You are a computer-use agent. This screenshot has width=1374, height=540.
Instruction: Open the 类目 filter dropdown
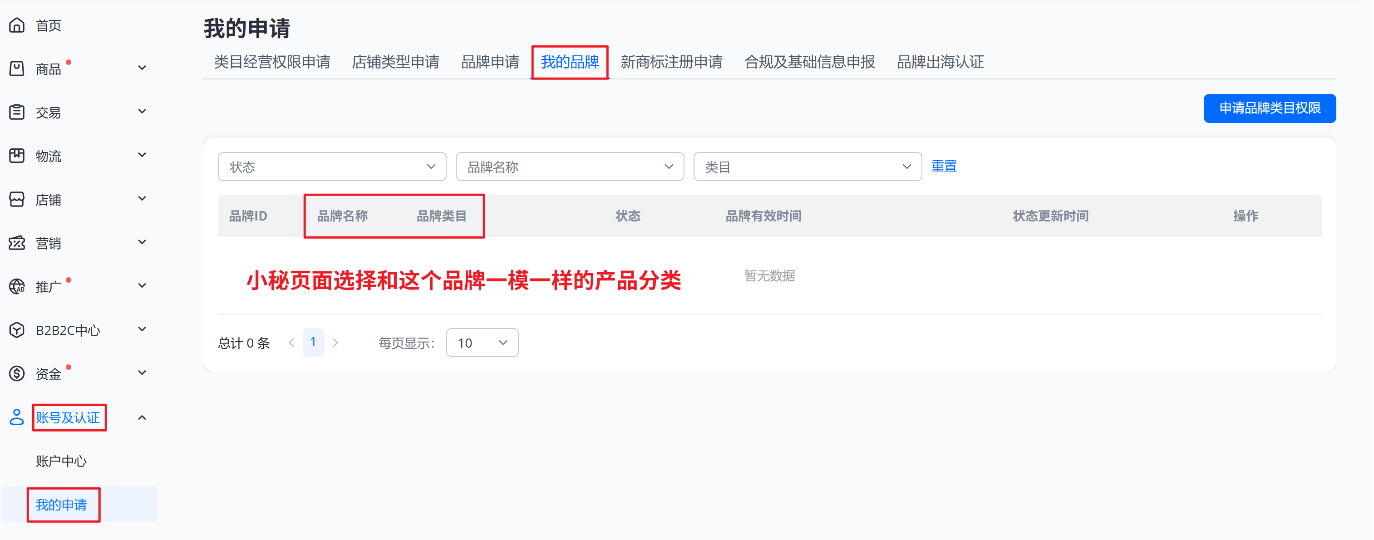click(807, 167)
